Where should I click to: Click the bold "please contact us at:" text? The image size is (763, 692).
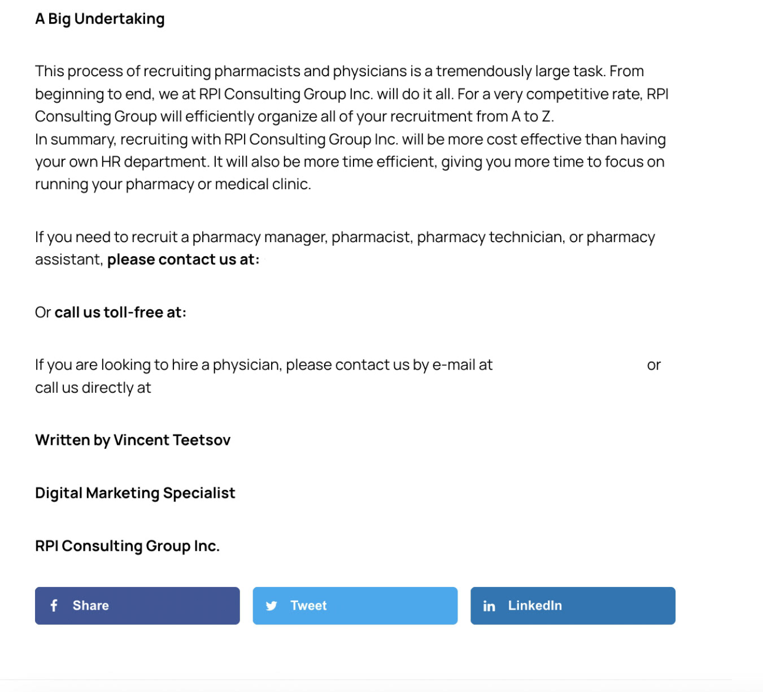[184, 260]
